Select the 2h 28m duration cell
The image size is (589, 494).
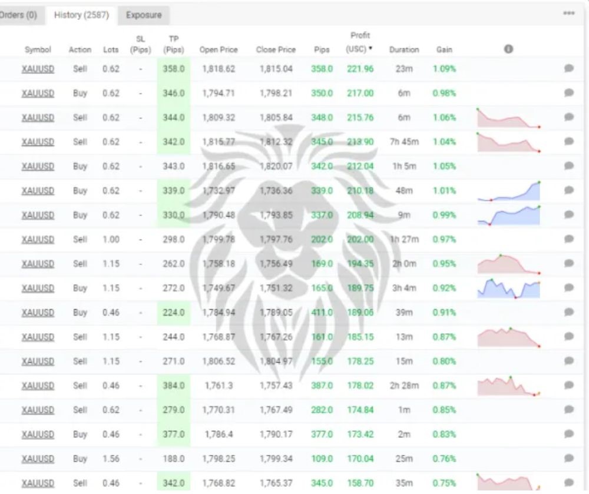tap(404, 386)
